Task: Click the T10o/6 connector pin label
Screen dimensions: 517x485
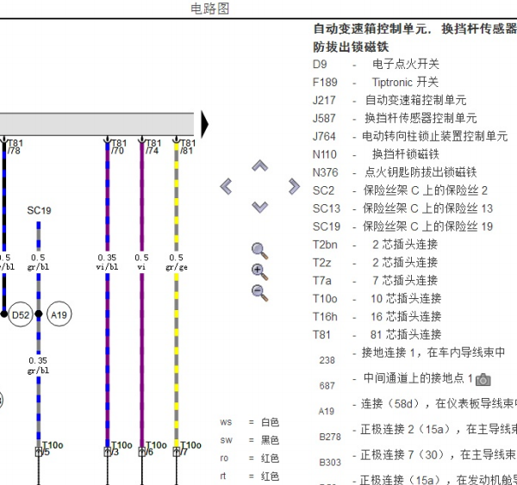Action: click(x=156, y=449)
